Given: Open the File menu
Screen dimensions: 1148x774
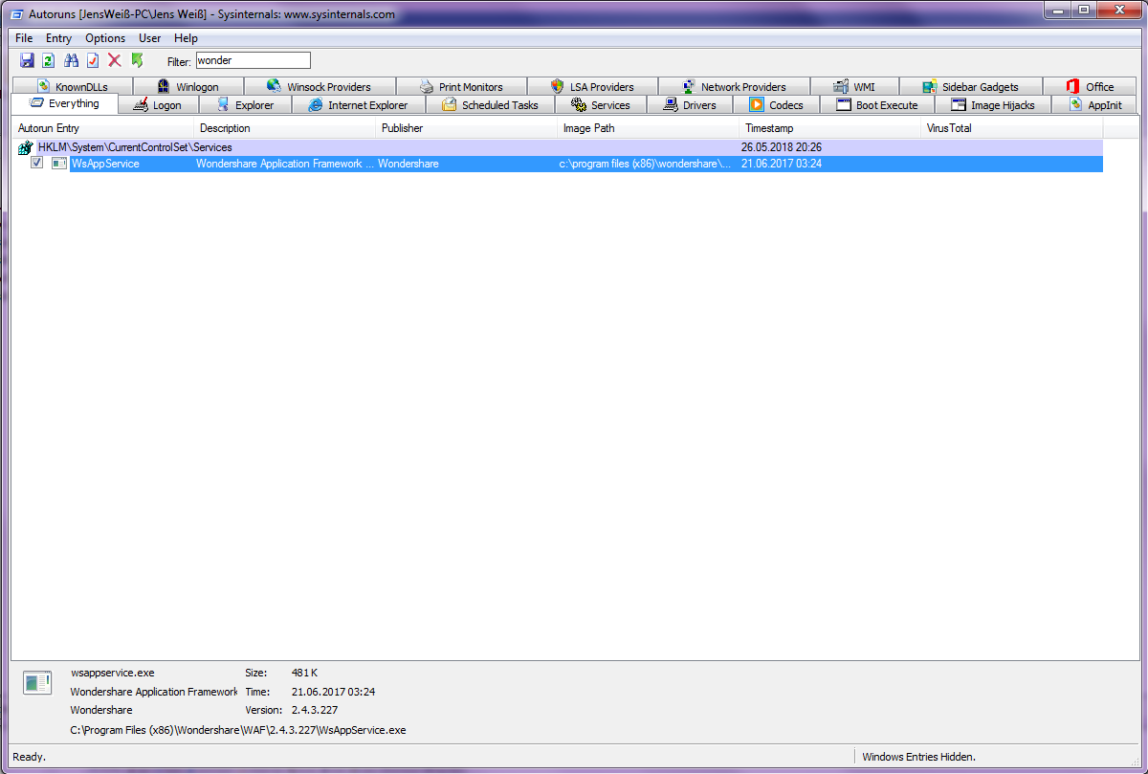Looking at the screenshot, I should point(24,38).
